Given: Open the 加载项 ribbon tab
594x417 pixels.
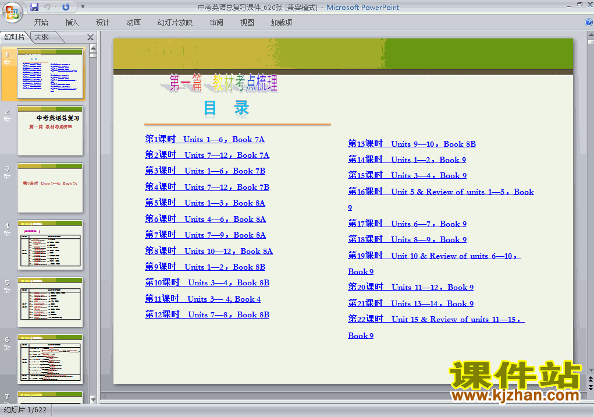Looking at the screenshot, I should point(282,23).
